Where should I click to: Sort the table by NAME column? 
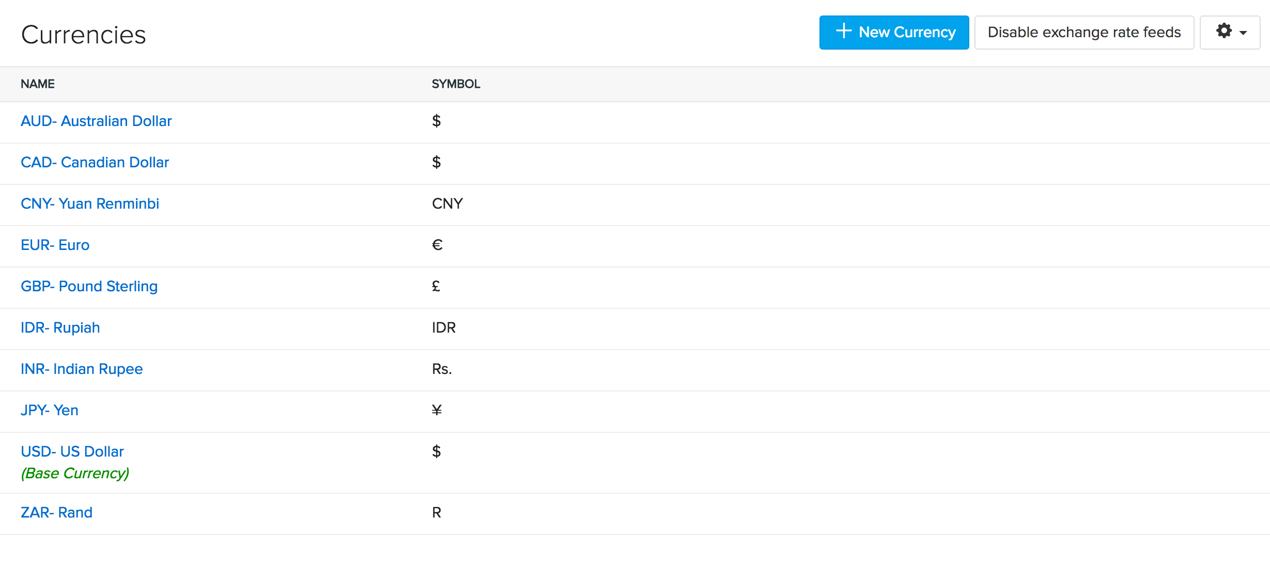click(38, 84)
